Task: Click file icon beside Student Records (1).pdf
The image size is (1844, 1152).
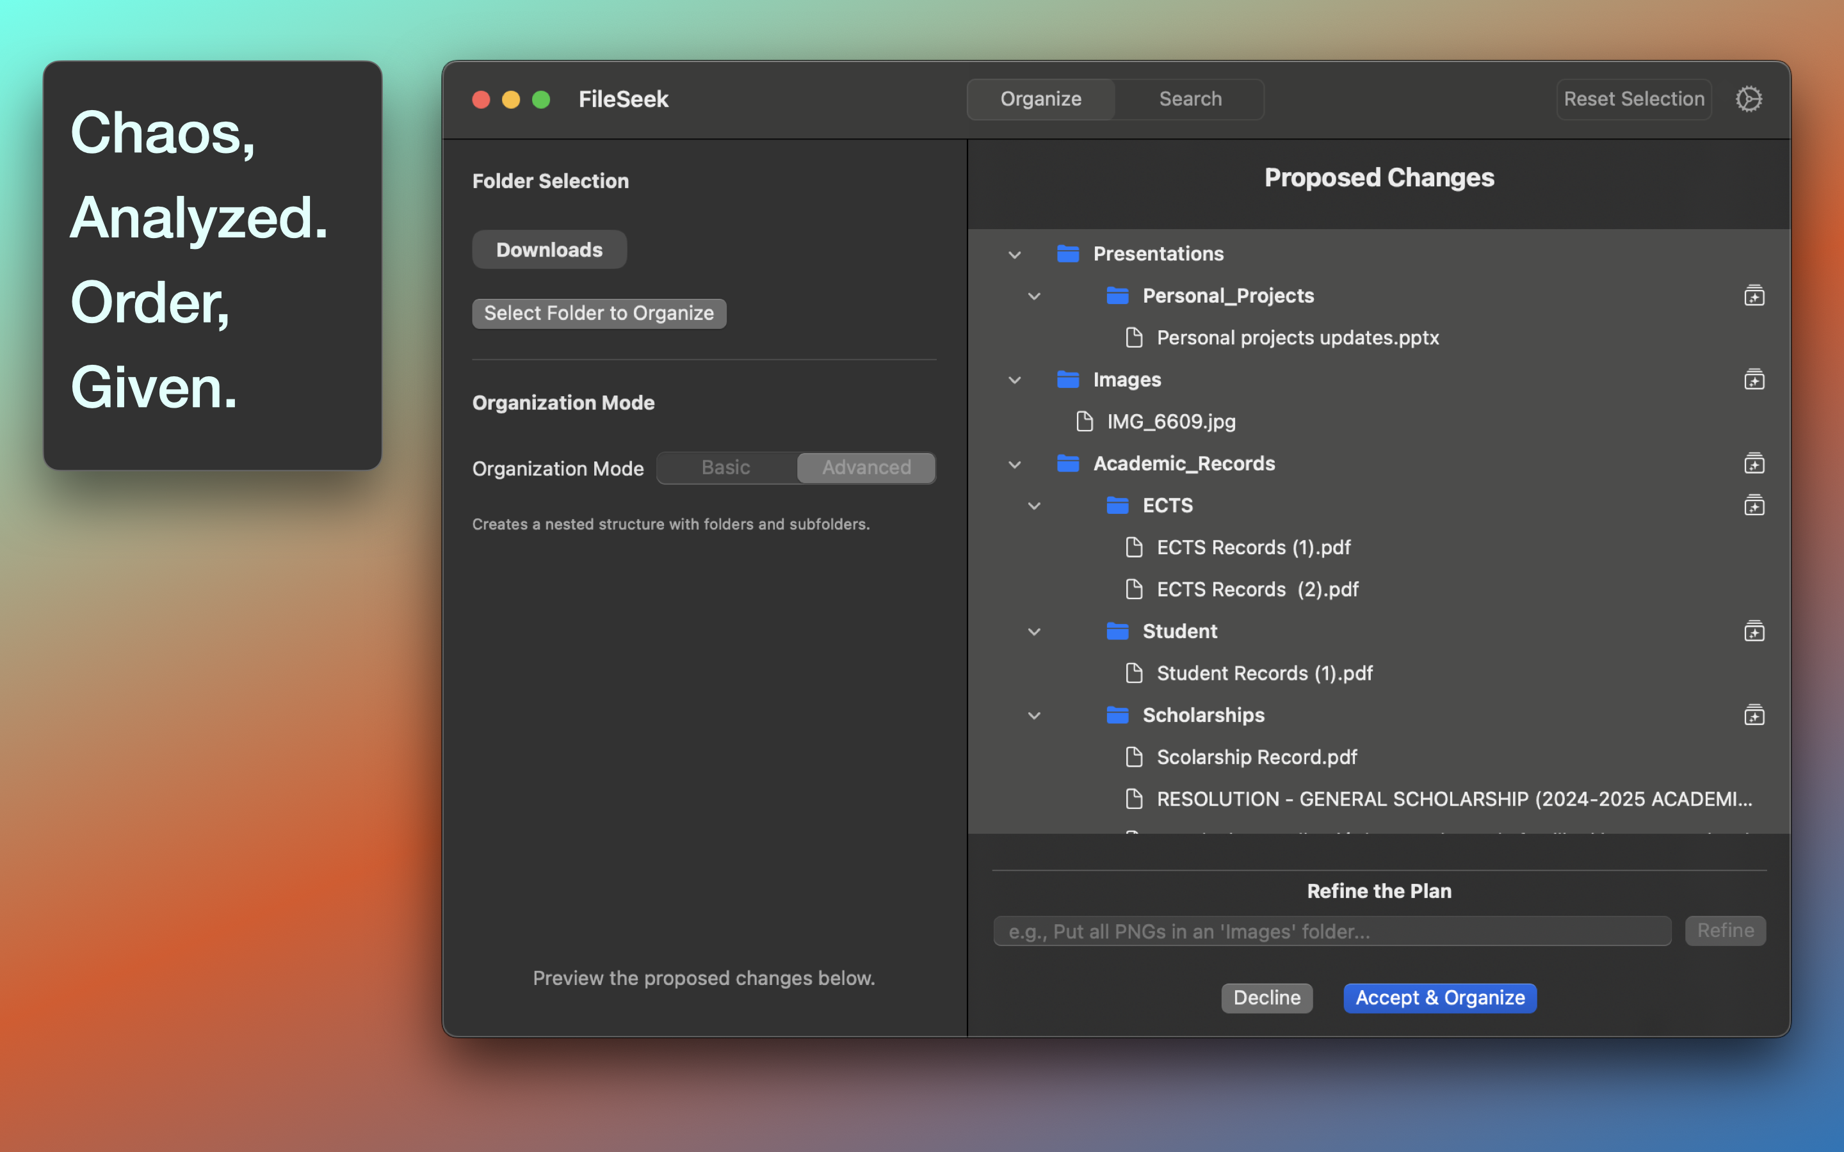Action: tap(1134, 673)
